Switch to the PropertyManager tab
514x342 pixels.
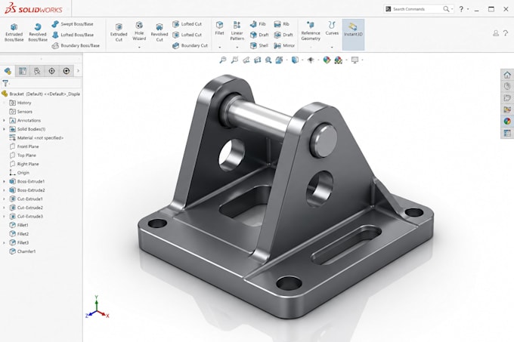click(x=22, y=71)
